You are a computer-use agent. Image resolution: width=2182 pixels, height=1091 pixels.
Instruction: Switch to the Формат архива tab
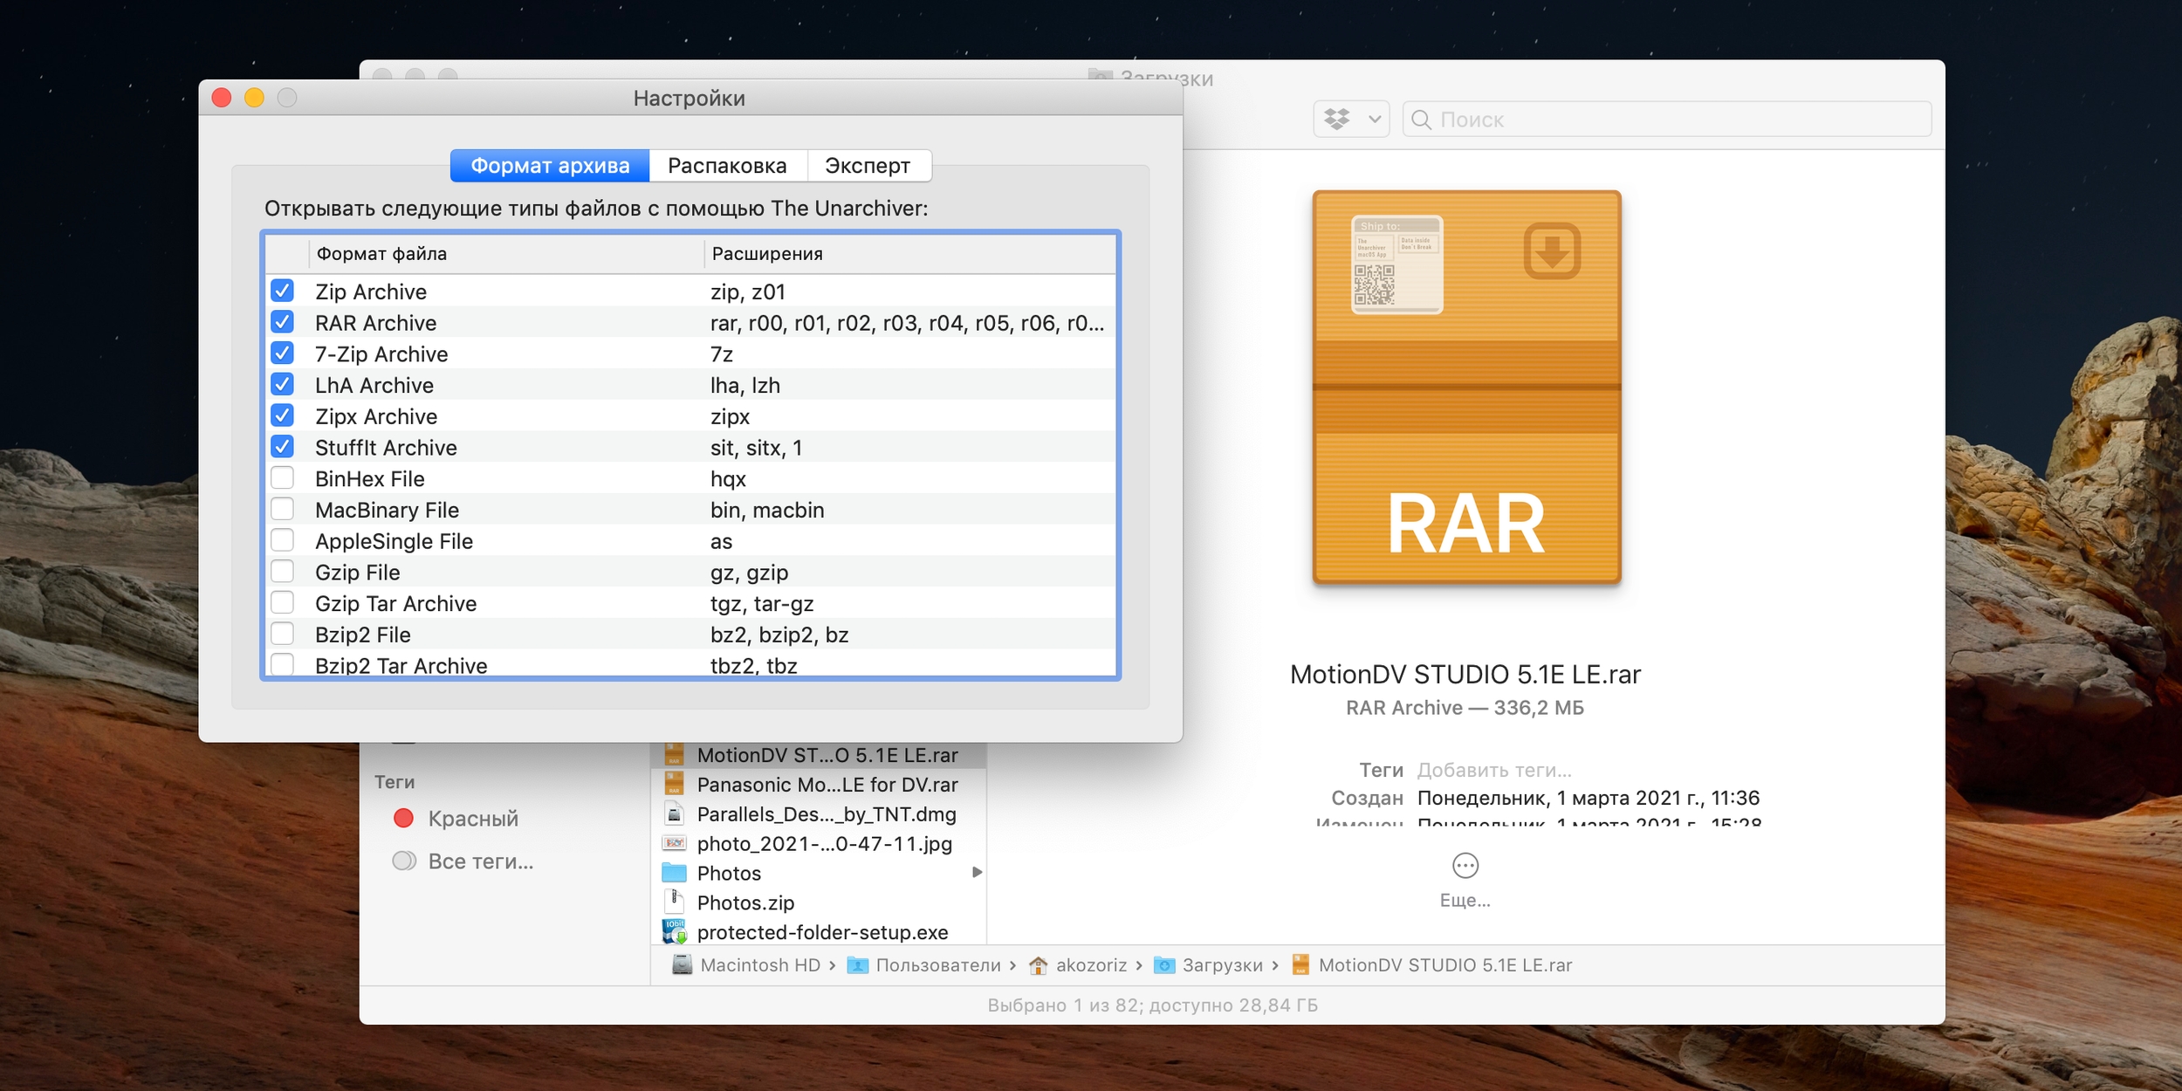[550, 166]
